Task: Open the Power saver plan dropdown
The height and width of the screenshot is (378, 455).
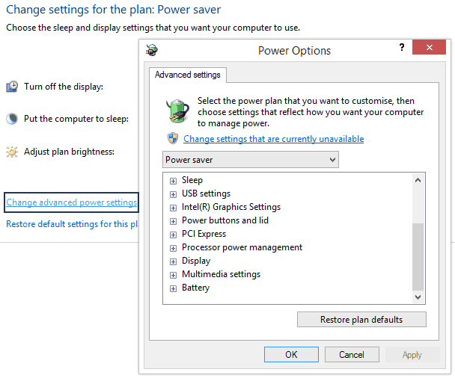Action: [251, 160]
